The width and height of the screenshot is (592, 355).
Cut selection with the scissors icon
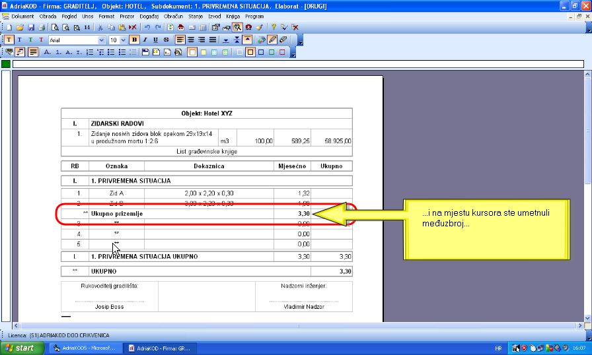point(100,27)
